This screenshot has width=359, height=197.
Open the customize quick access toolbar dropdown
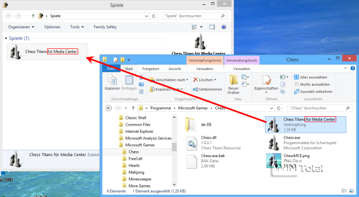point(129,60)
